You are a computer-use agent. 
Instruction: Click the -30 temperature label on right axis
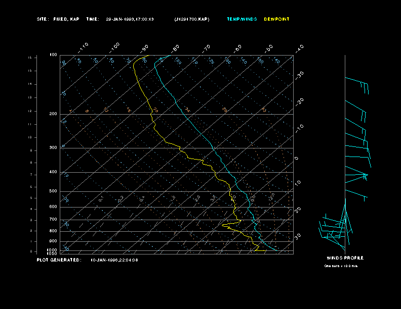click(x=299, y=76)
